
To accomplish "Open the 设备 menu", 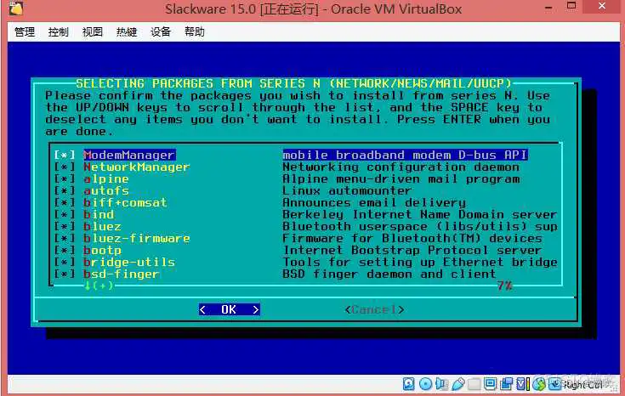I will point(161,32).
